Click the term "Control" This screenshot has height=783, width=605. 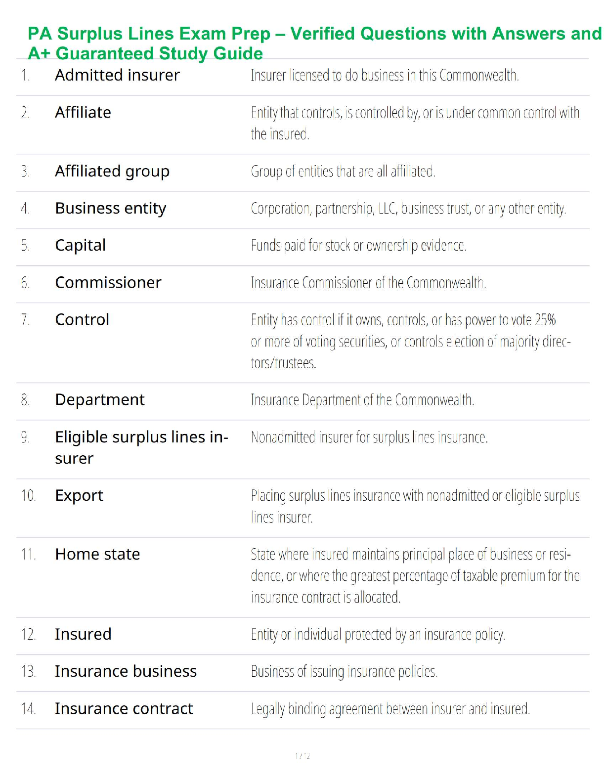[82, 319]
